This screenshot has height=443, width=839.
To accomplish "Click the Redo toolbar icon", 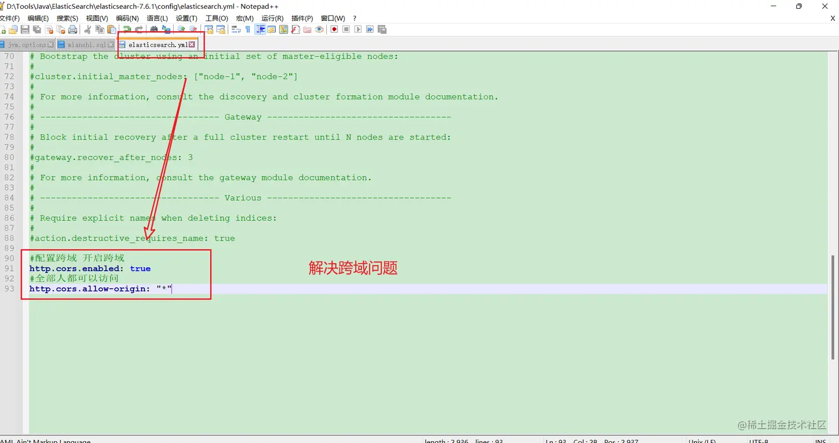I will coord(139,29).
